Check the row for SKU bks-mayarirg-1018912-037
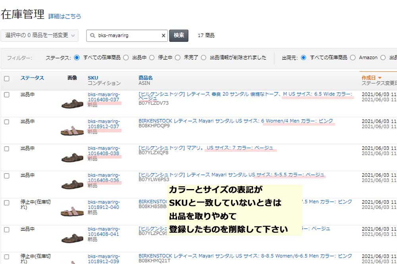The height and width of the screenshot is (264, 397). coord(7,122)
